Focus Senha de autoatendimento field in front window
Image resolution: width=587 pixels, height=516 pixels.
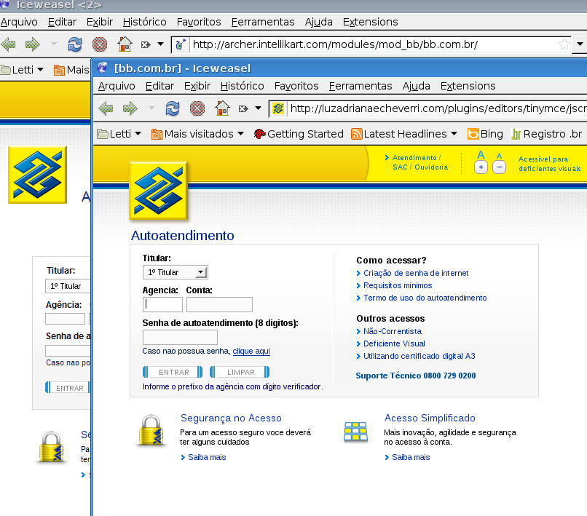click(x=180, y=337)
